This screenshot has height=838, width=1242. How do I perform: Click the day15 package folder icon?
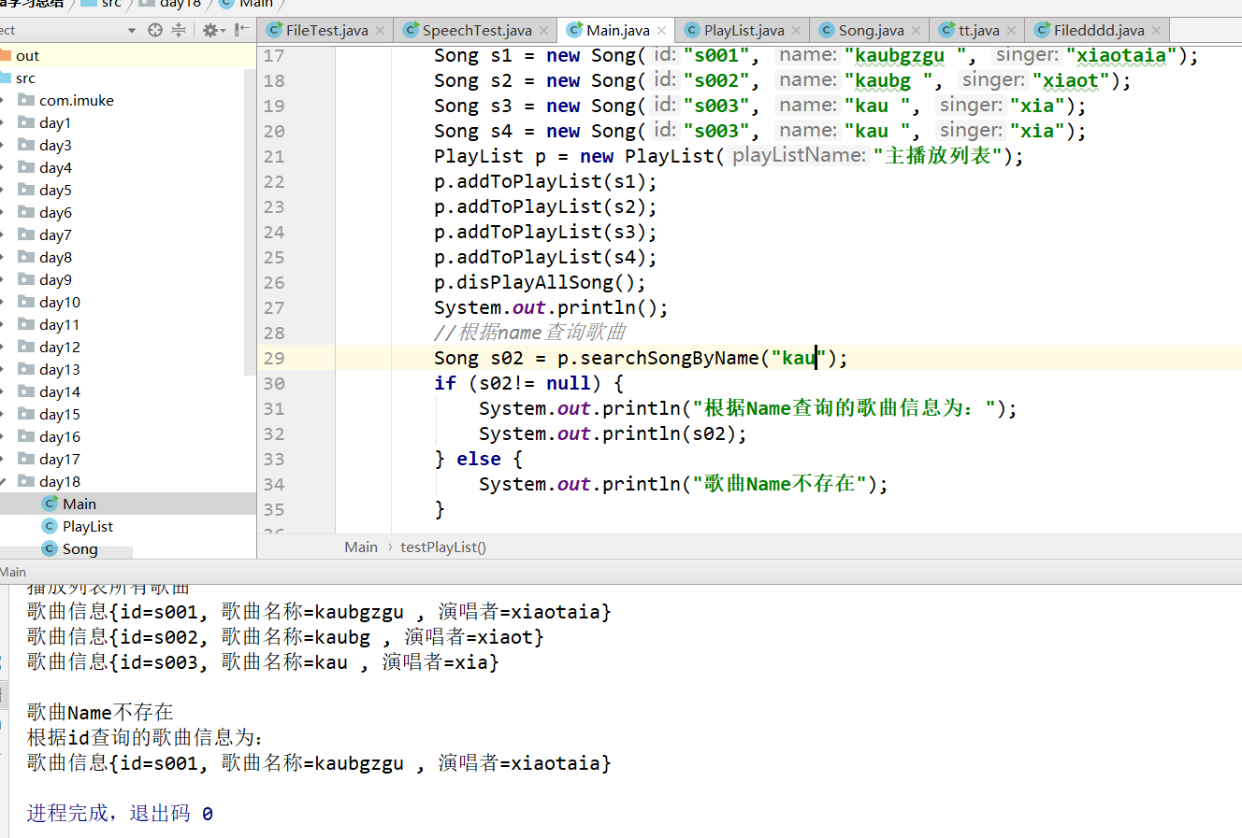point(26,414)
